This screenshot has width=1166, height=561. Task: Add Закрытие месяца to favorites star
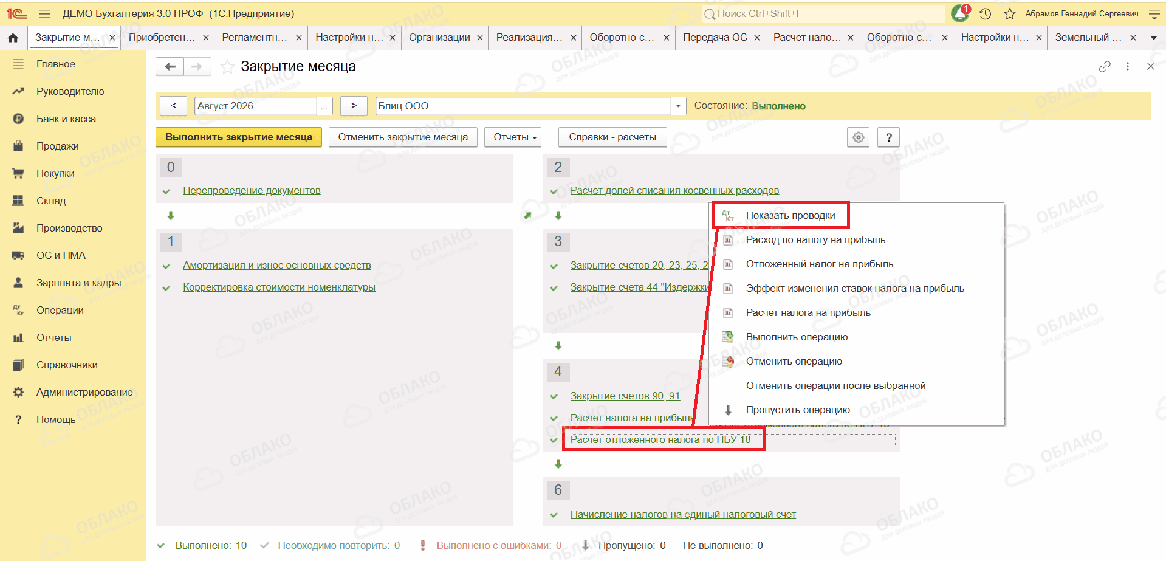click(x=227, y=67)
